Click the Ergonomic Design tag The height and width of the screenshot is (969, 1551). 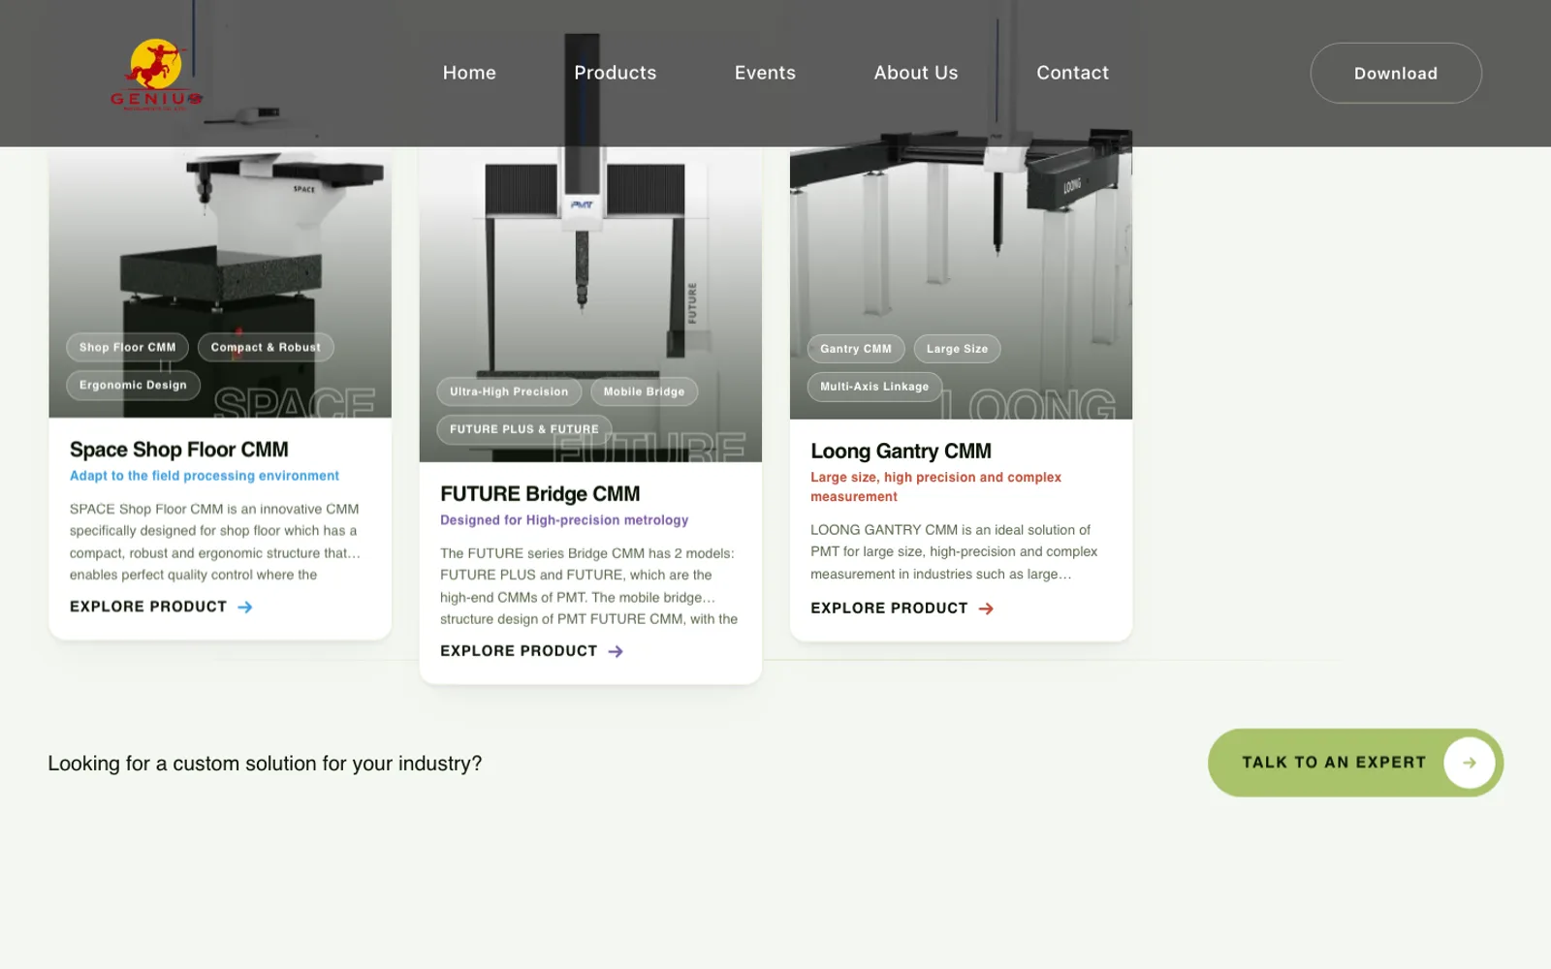(x=133, y=385)
